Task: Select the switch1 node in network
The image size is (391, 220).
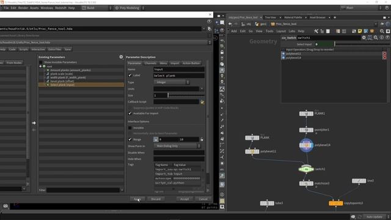Action: [306, 169]
